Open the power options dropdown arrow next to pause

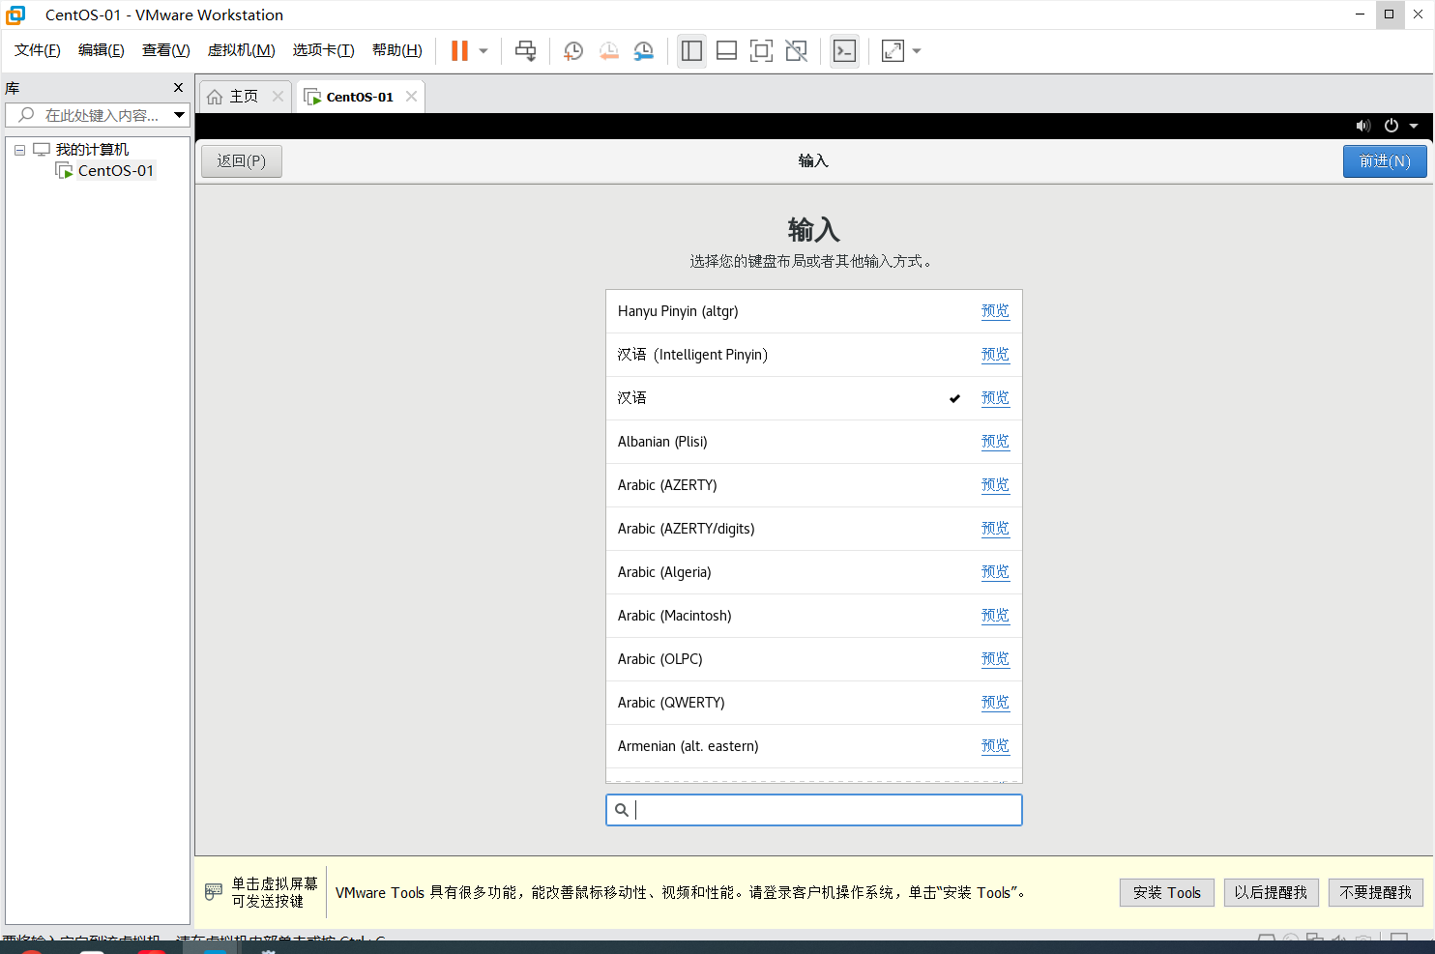pos(483,51)
